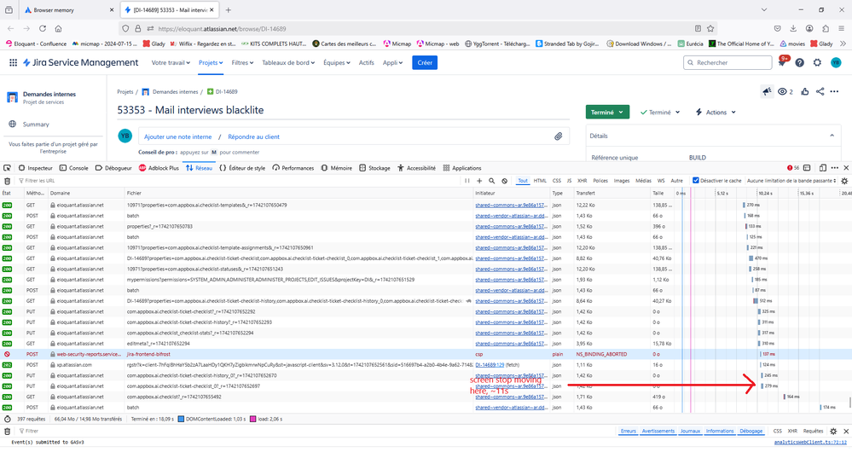The image size is (852, 458).
Task: Toggle the Informations console filter
Action: (x=720, y=431)
